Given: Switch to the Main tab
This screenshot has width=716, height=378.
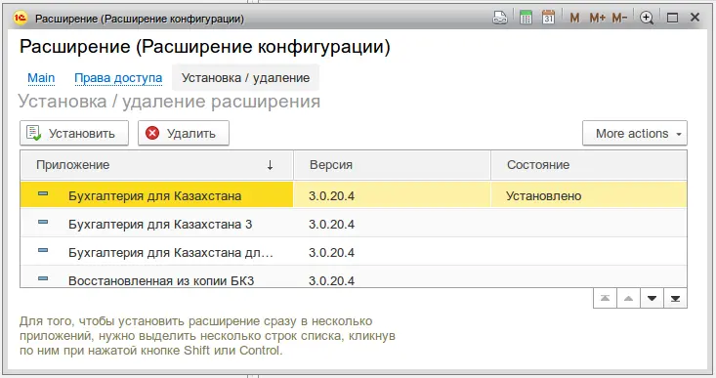Looking at the screenshot, I should point(41,78).
